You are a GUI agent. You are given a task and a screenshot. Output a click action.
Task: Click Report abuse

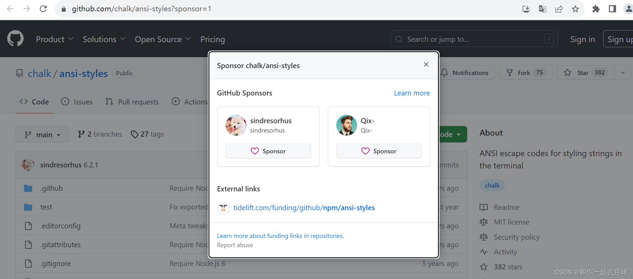235,245
